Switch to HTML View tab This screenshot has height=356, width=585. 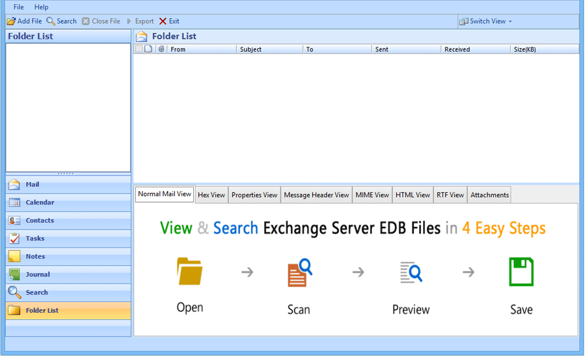pos(413,195)
